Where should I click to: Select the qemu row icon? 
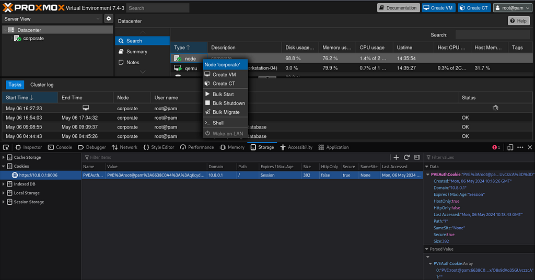coord(178,68)
